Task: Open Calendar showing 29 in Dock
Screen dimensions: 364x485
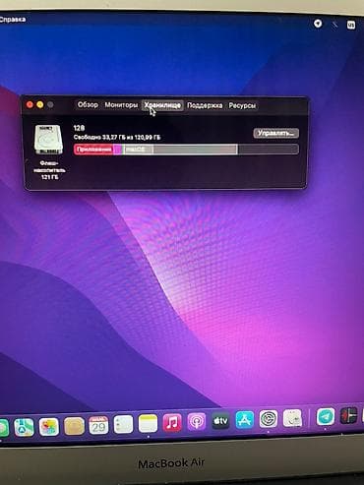Action: coord(98,425)
